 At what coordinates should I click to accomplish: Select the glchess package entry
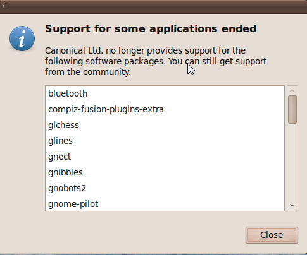point(165,125)
